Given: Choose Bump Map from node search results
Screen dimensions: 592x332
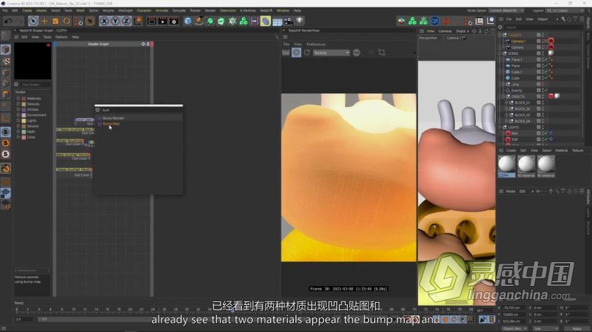Looking at the screenshot, I should point(111,123).
